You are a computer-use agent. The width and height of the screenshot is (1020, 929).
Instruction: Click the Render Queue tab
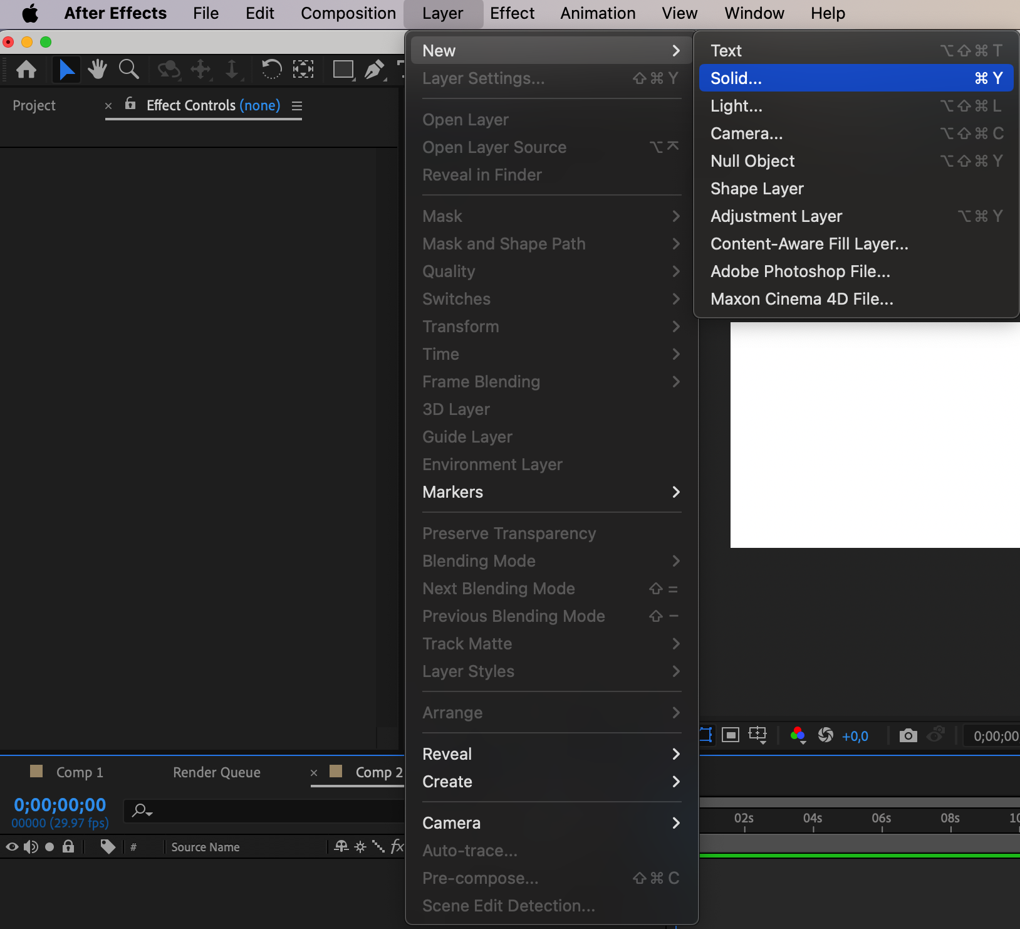point(217,772)
